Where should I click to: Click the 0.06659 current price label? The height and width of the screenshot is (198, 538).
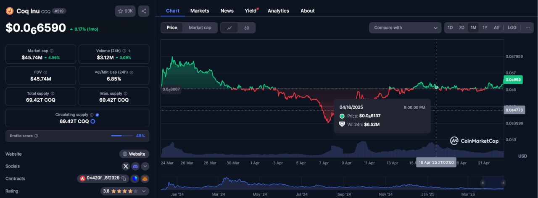(x=513, y=80)
